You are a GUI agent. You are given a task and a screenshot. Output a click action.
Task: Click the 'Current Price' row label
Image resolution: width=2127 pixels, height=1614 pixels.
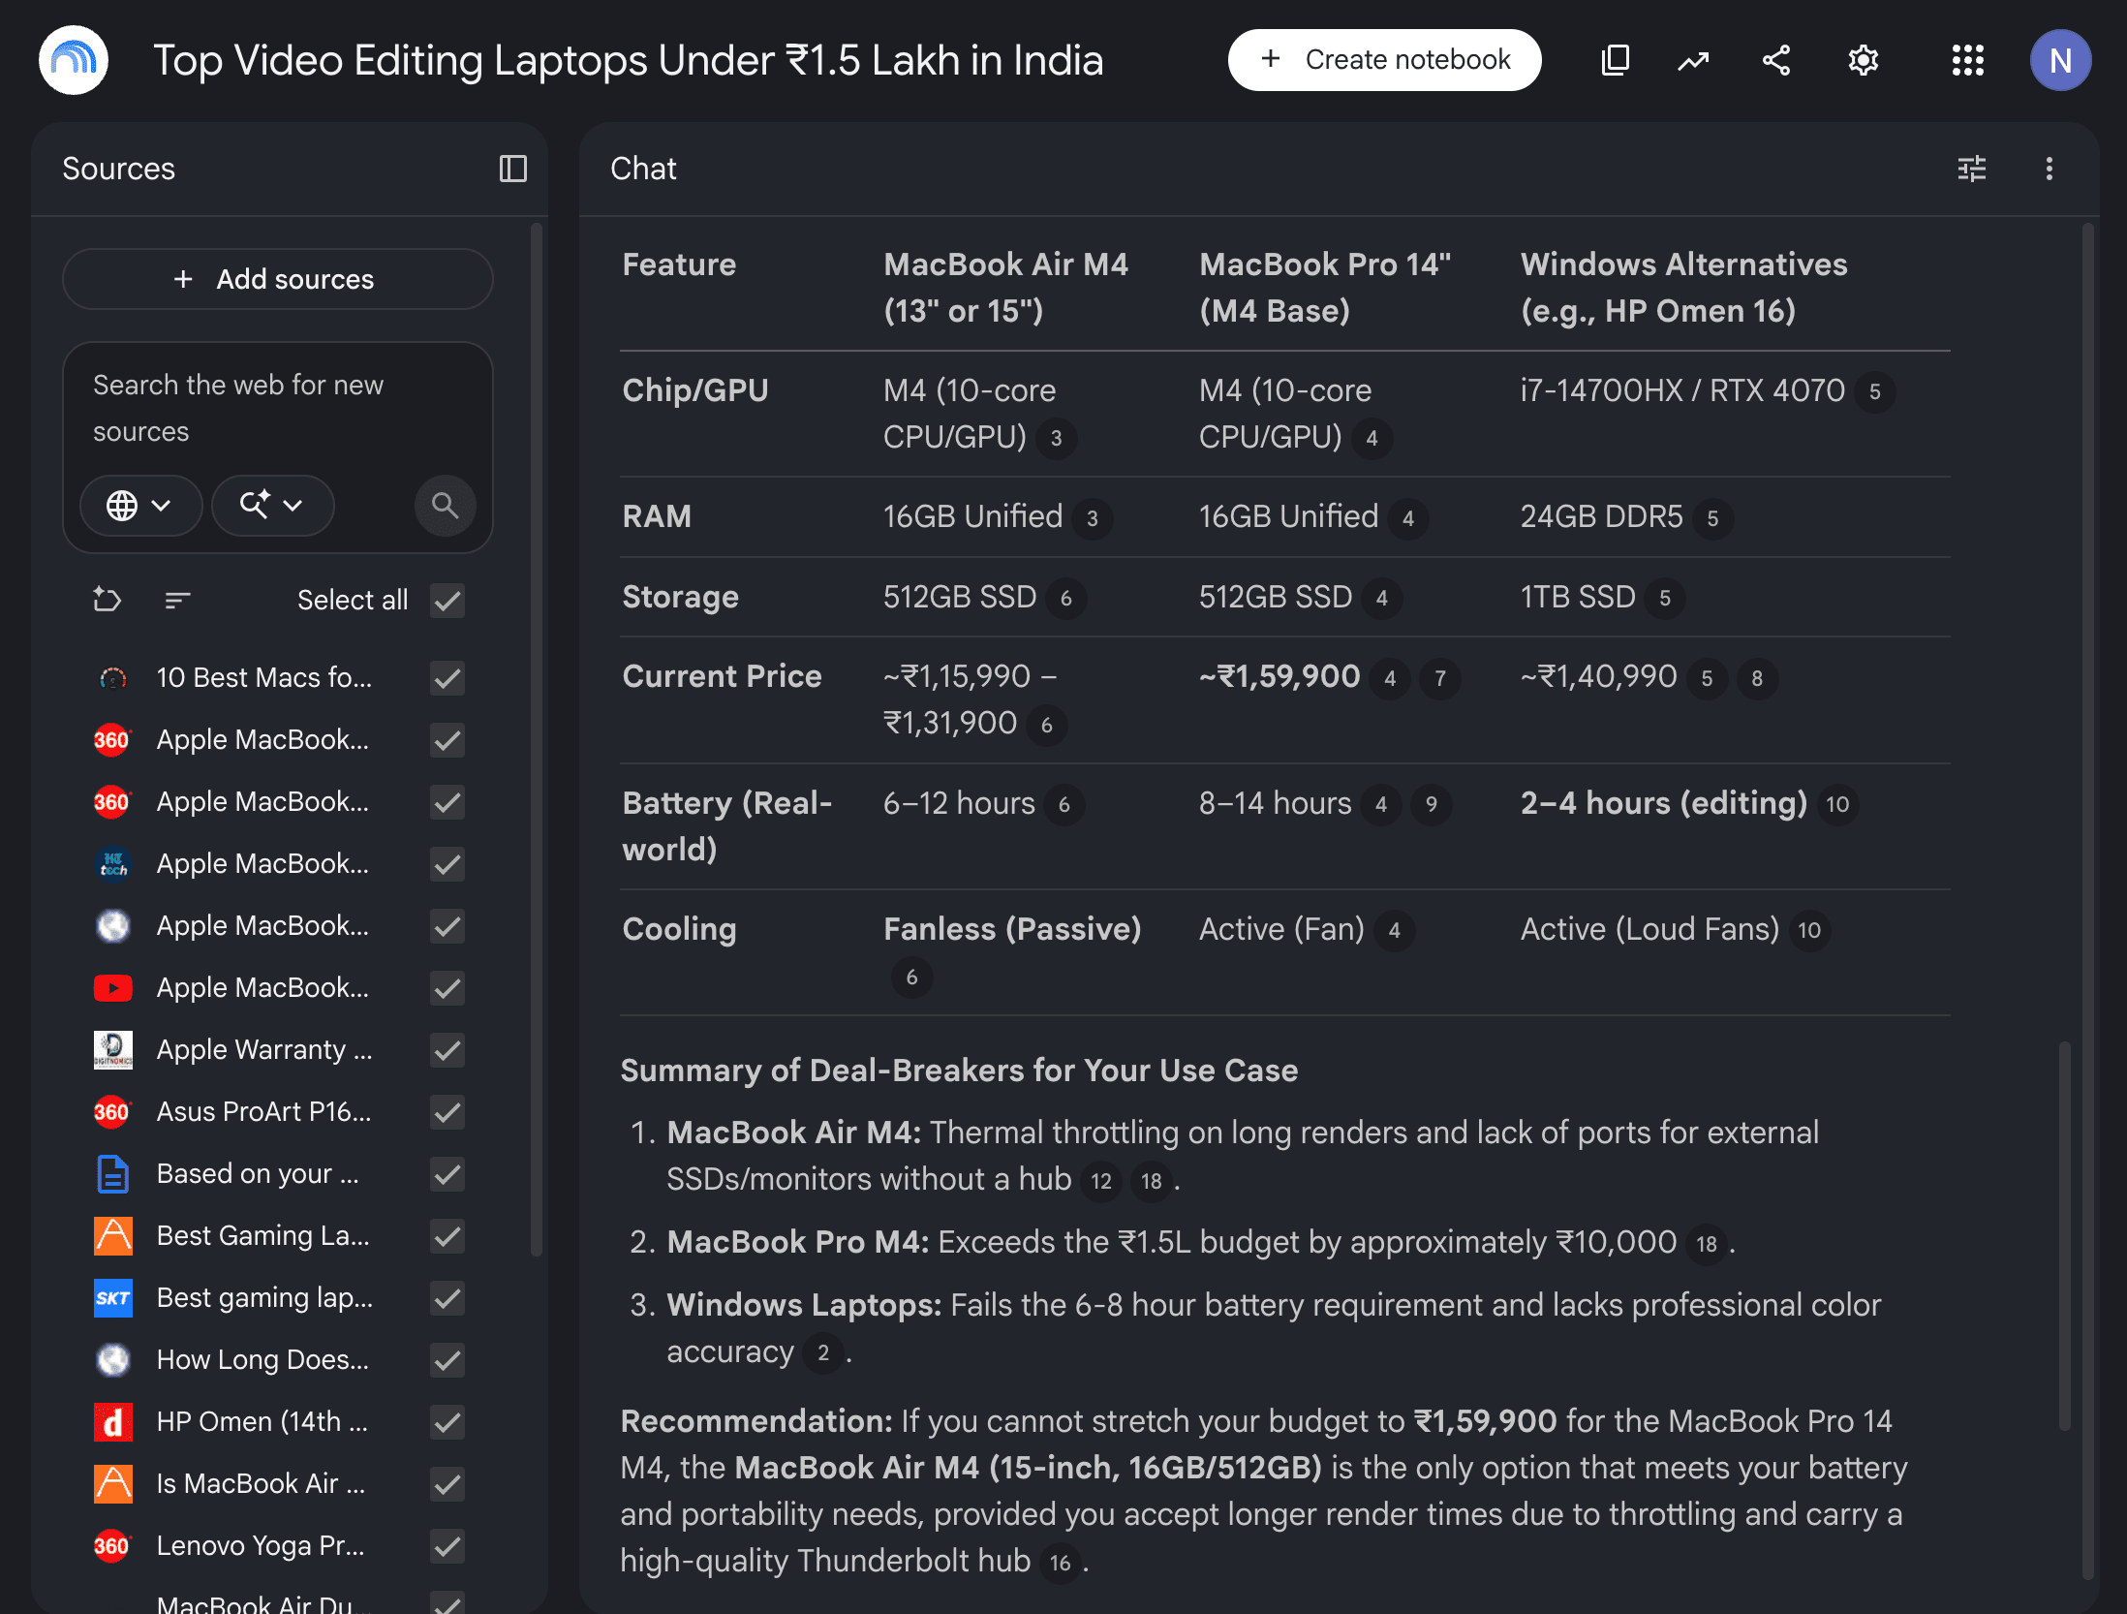[x=722, y=676]
